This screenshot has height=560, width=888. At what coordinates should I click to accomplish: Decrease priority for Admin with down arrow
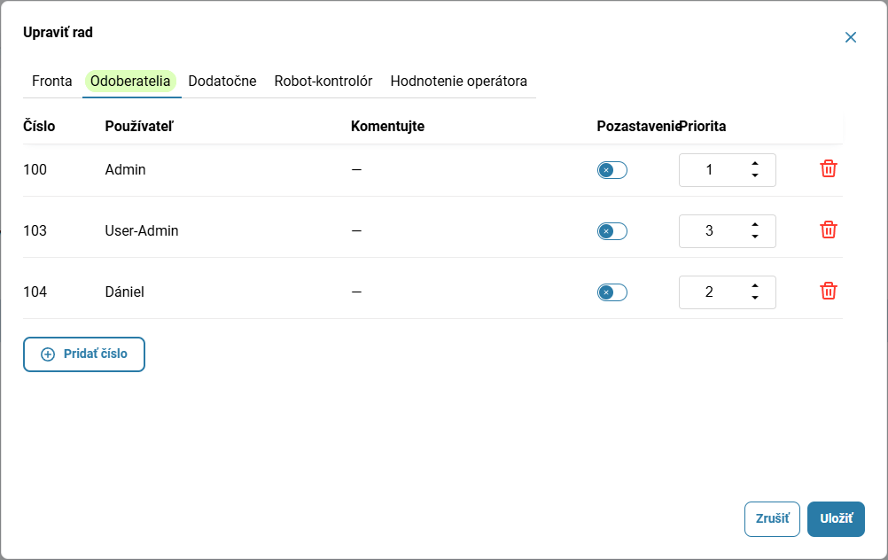[755, 175]
